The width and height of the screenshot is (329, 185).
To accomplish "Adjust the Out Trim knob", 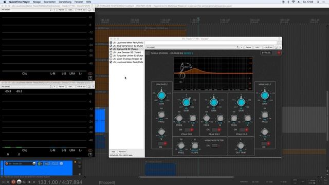I will click(x=241, y=145).
